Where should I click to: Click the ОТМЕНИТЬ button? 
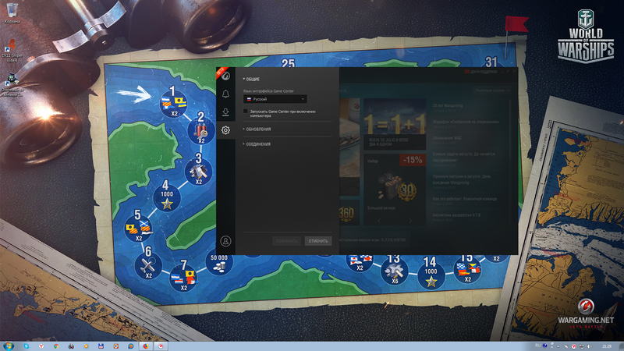tap(318, 241)
